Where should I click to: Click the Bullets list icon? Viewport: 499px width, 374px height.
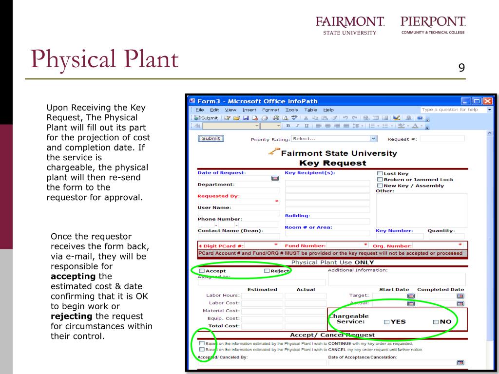tap(385, 126)
